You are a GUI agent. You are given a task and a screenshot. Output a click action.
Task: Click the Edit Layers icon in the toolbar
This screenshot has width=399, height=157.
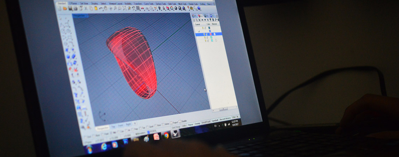pyautogui.click(x=168, y=8)
